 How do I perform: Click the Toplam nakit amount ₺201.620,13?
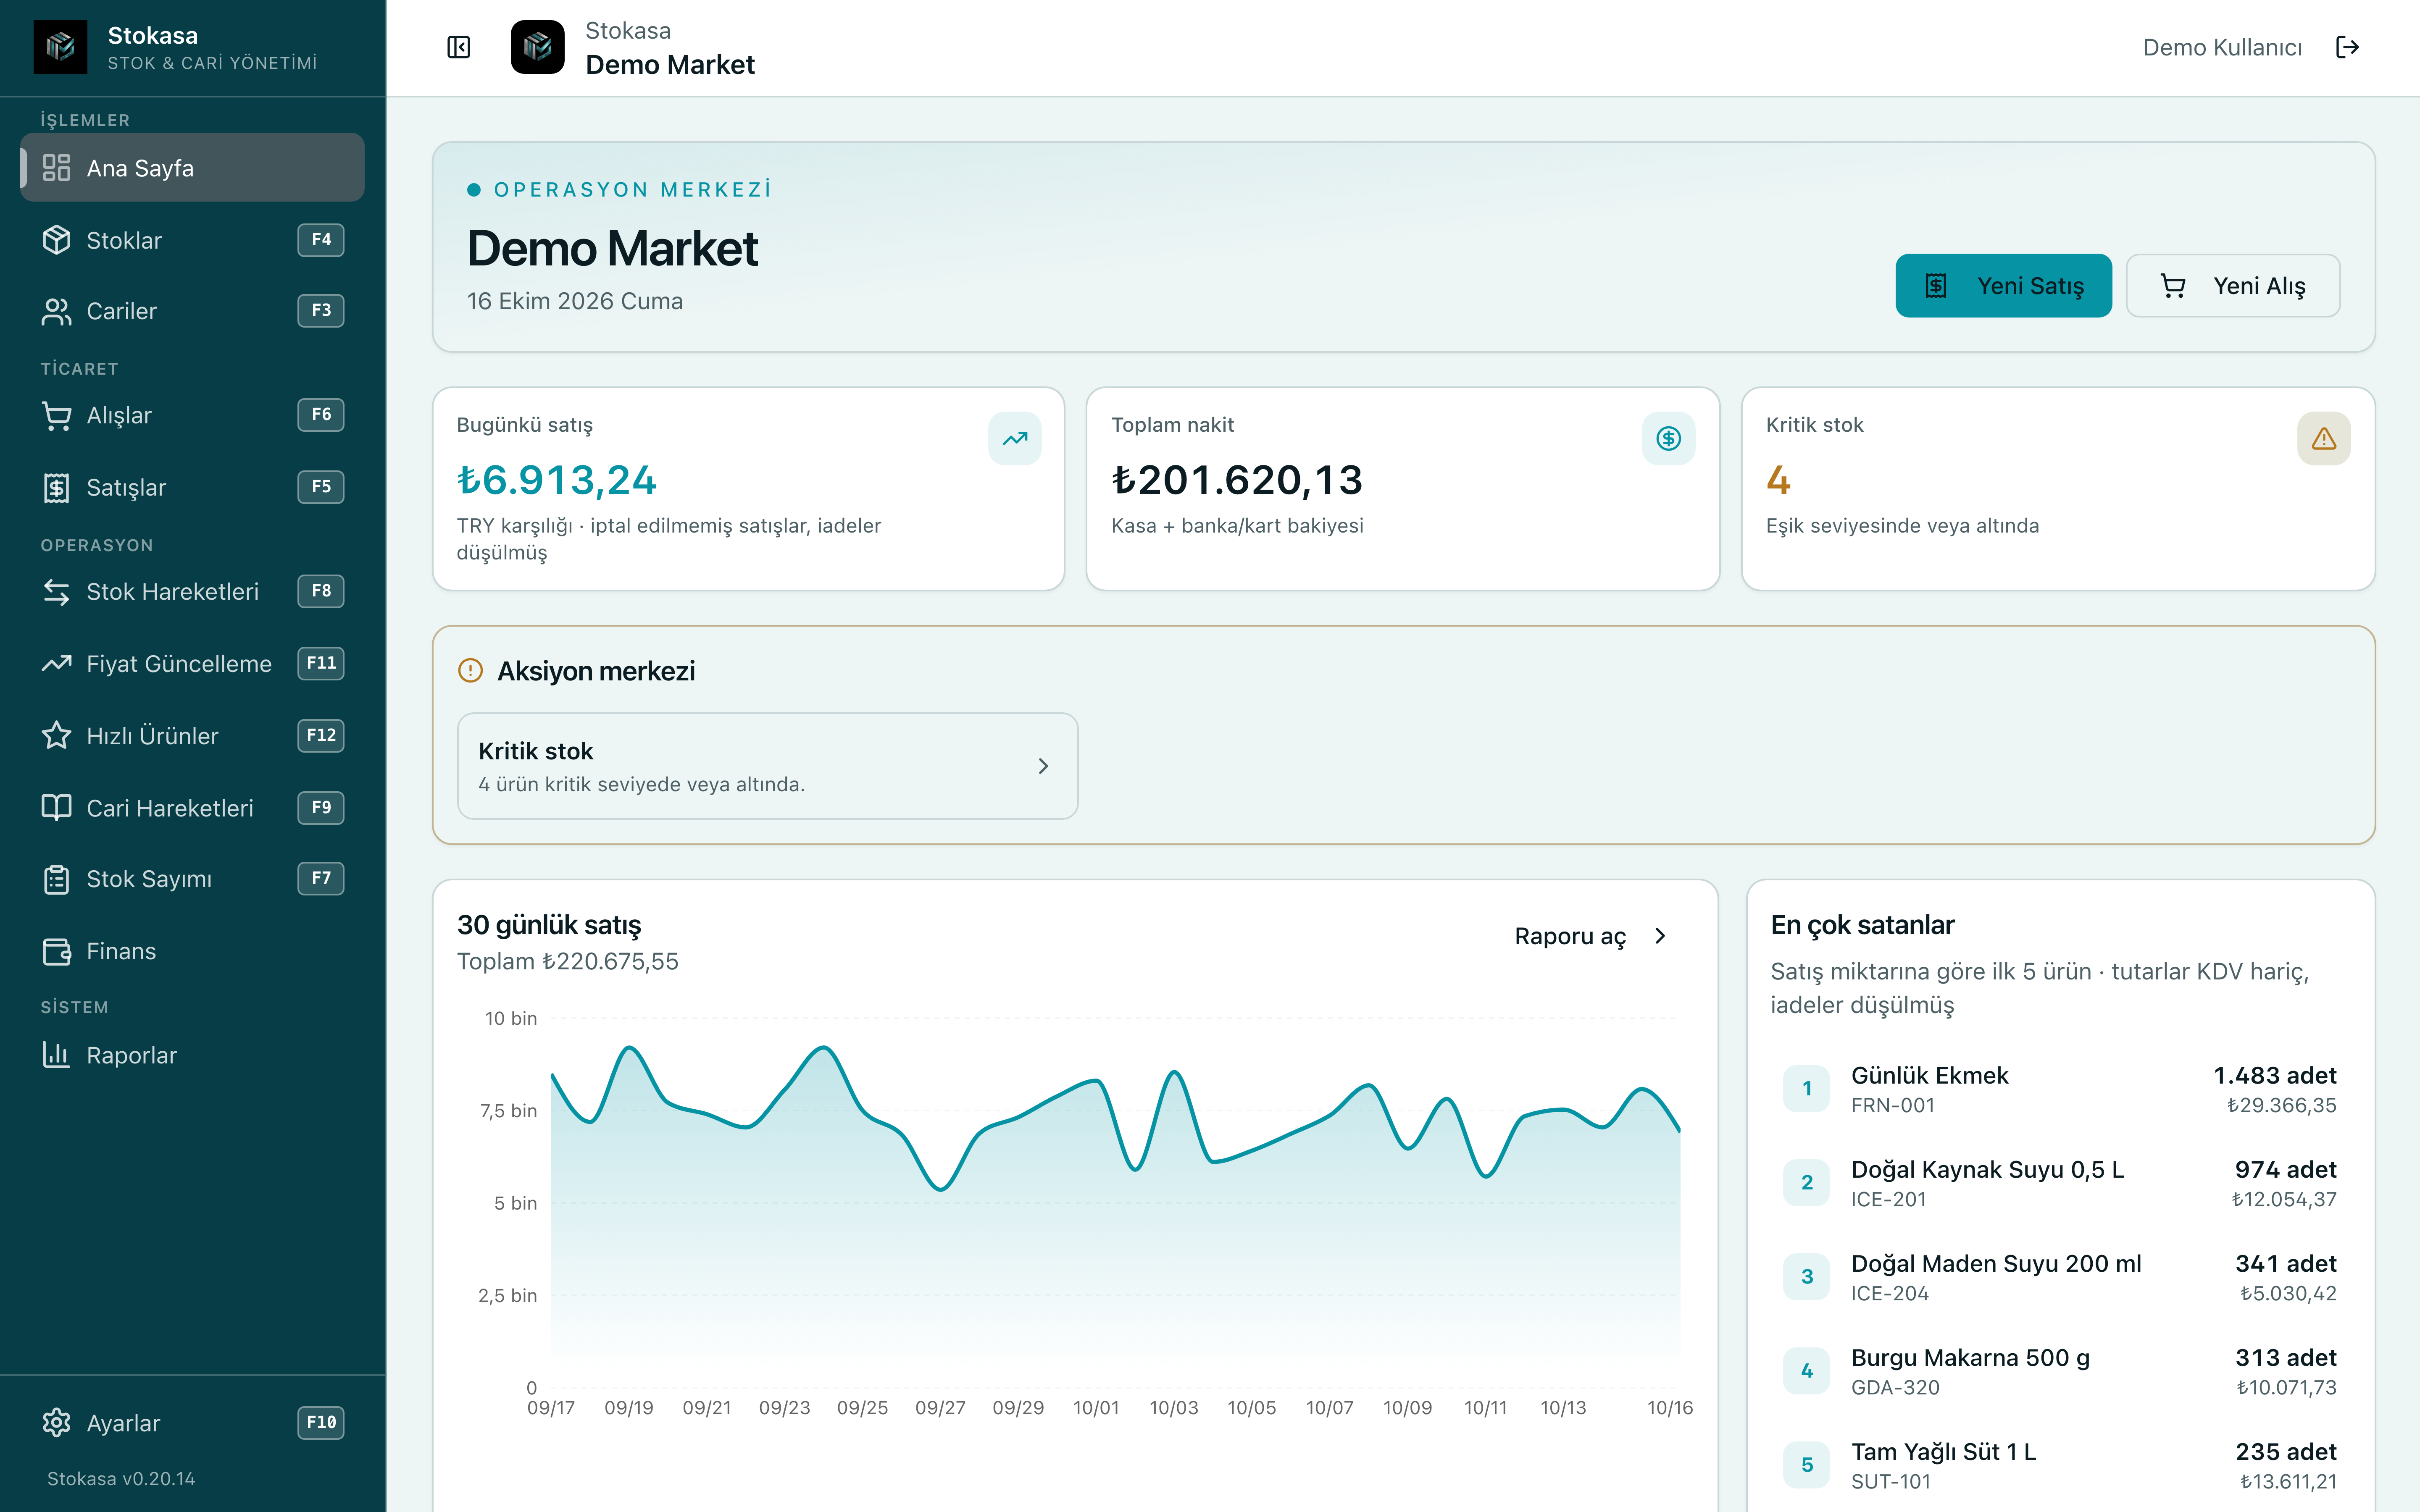tap(1237, 480)
